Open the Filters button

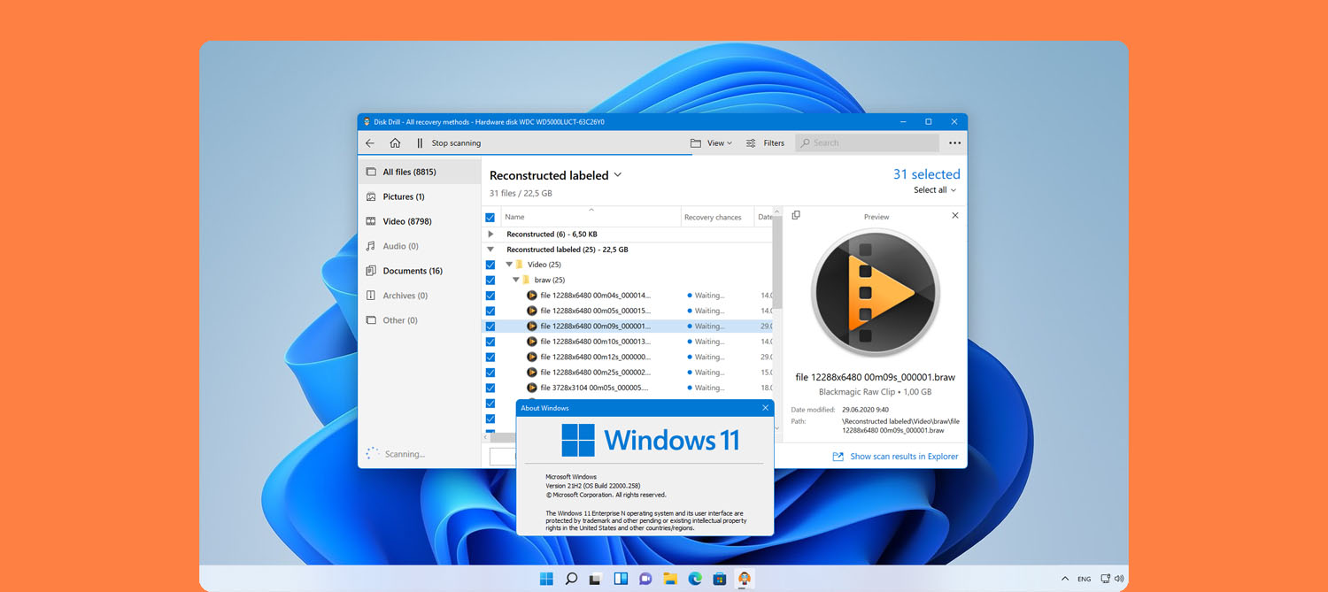click(765, 142)
